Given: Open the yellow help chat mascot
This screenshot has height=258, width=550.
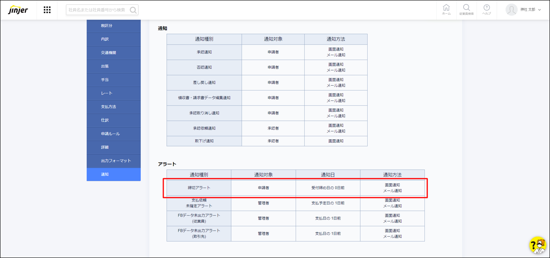Looking at the screenshot, I should [537, 245].
